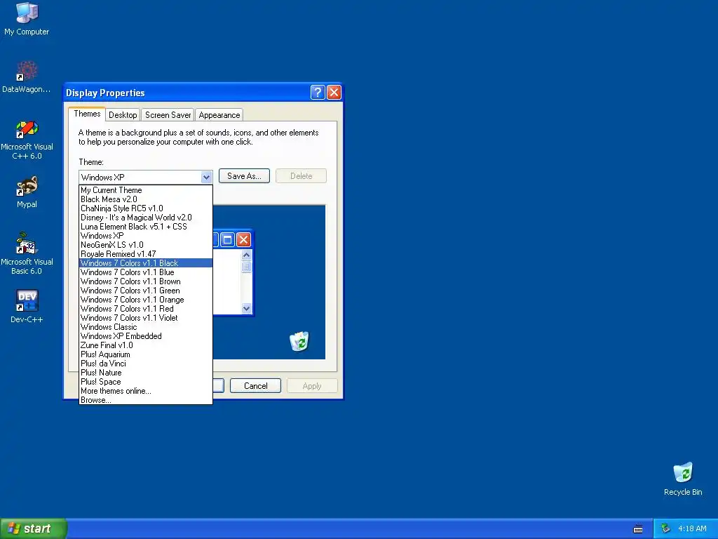
Task: Click the Start button on taskbar
Action: (x=33, y=528)
